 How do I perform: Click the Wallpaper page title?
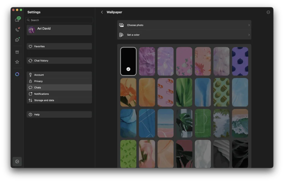pyautogui.click(x=114, y=12)
